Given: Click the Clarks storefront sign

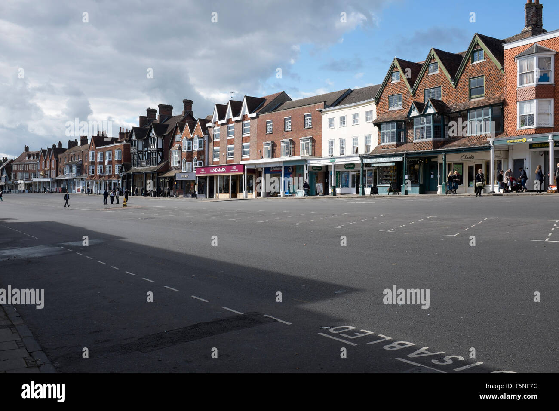Looking at the screenshot, I should point(467,157).
